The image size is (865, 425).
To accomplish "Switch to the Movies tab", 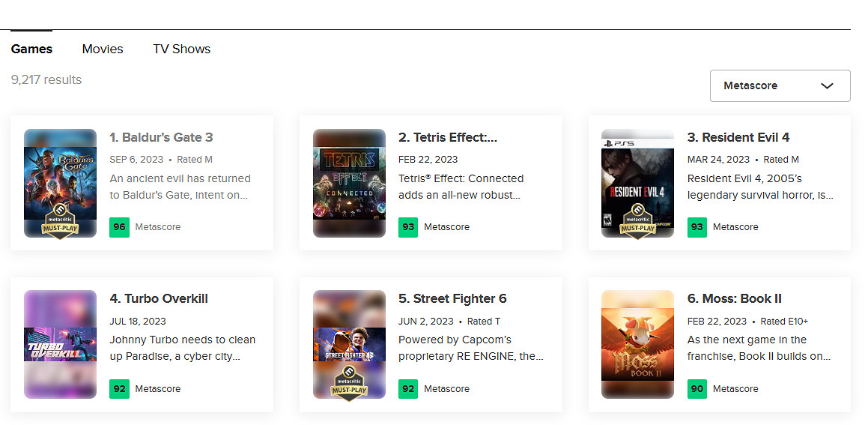I will click(x=103, y=49).
